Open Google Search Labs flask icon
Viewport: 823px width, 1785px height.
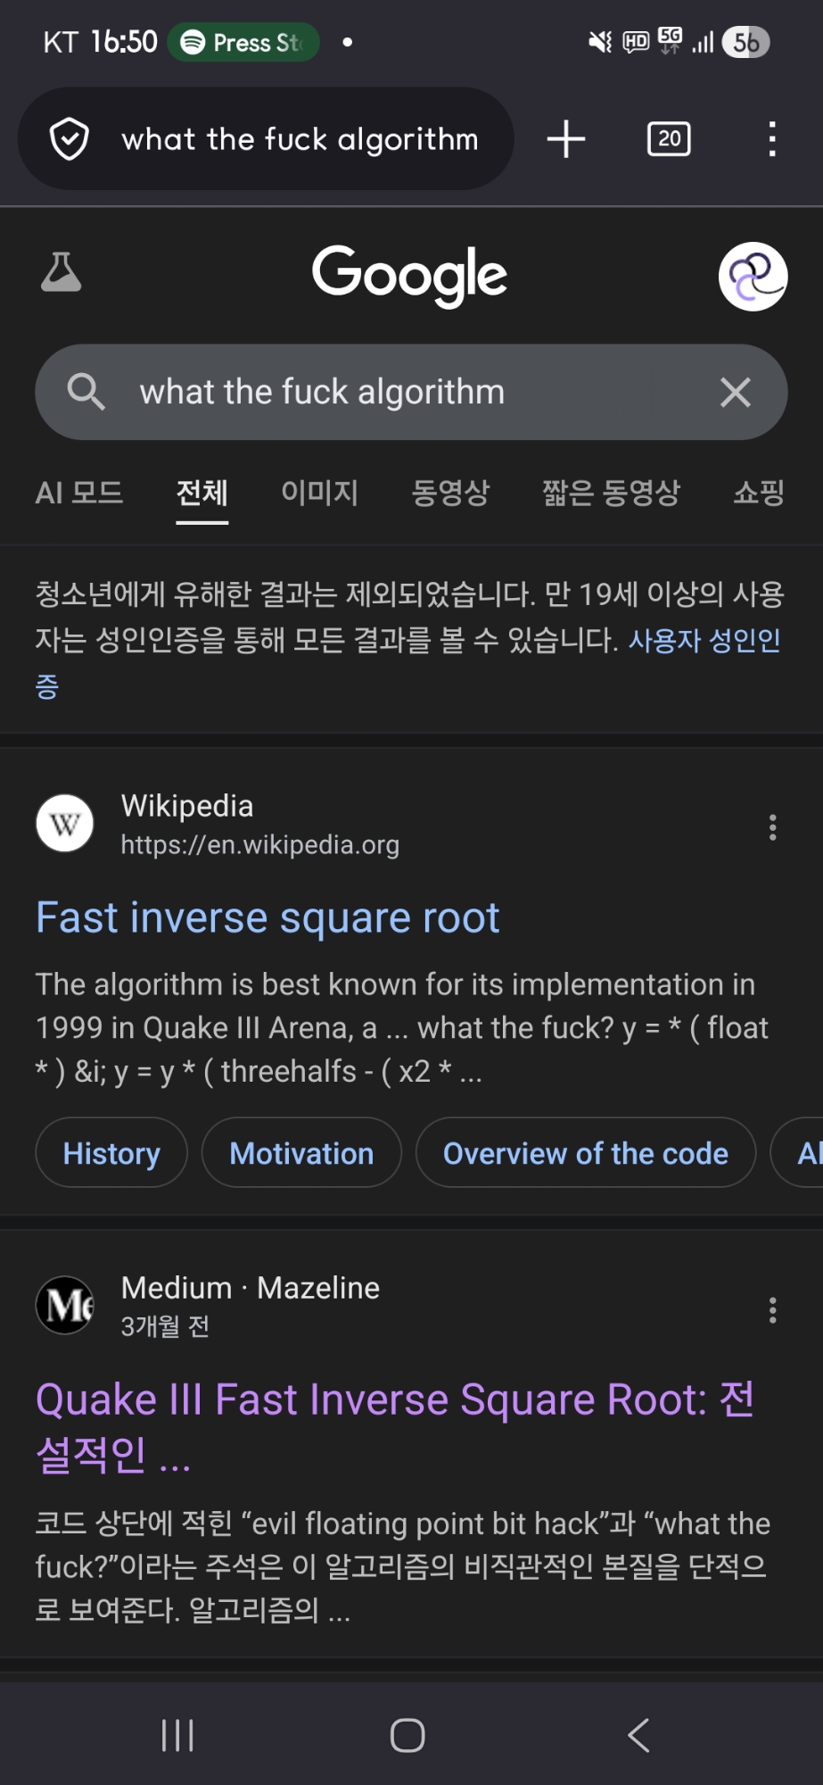62,272
